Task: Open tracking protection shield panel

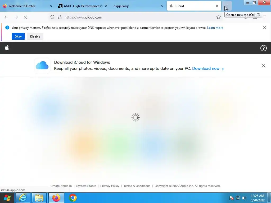Action: click(52, 17)
